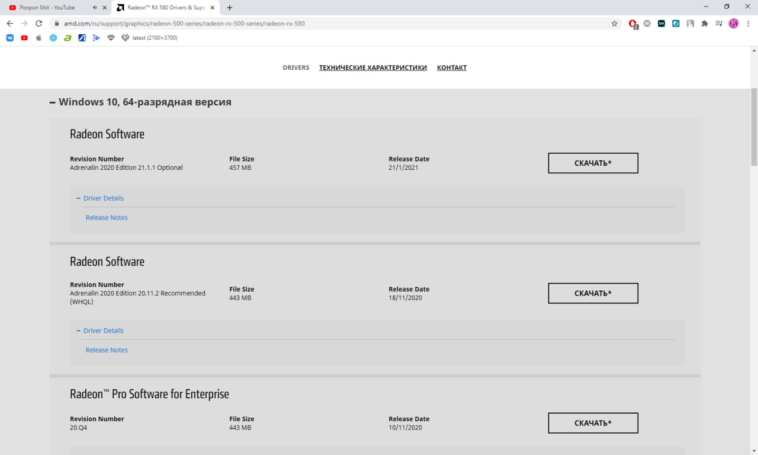The width and height of the screenshot is (758, 455).
Task: Mute the Ponpon Shit YouTube tab
Action: [x=95, y=8]
